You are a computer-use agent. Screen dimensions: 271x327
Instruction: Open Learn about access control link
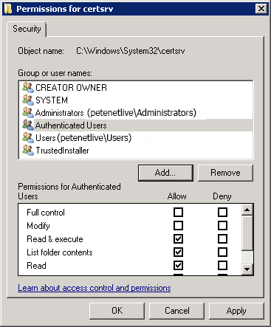[x=95, y=288]
